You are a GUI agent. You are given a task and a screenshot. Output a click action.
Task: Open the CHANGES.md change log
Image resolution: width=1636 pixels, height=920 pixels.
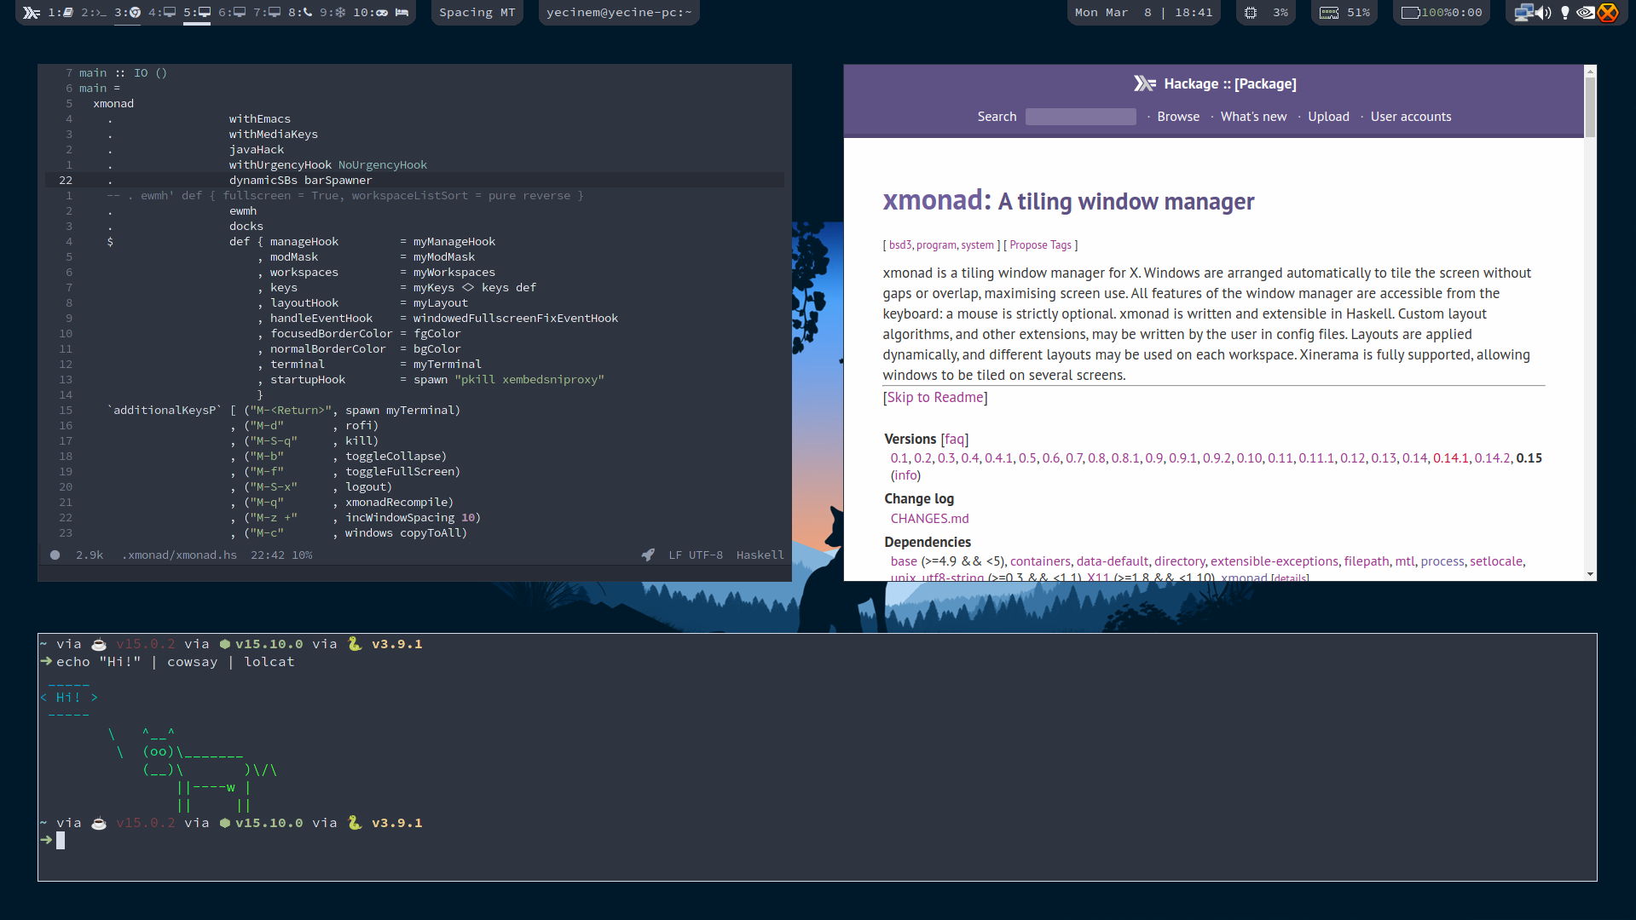point(928,518)
